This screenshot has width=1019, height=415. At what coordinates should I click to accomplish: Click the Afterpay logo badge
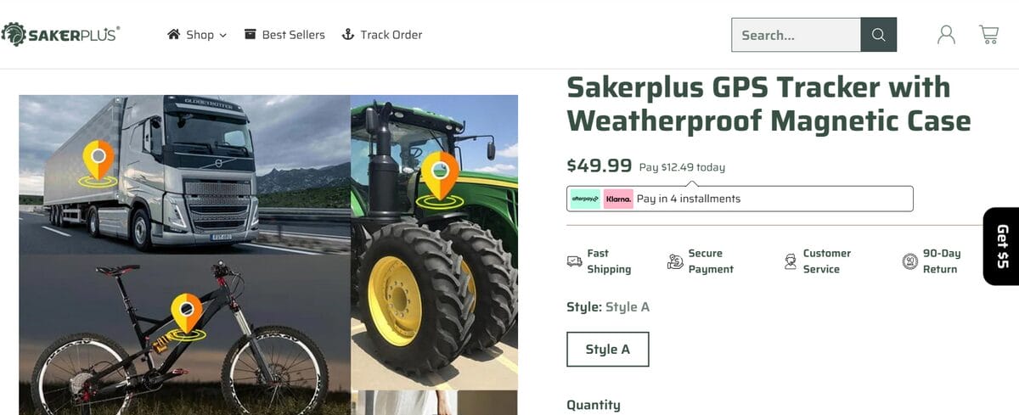pyautogui.click(x=585, y=199)
